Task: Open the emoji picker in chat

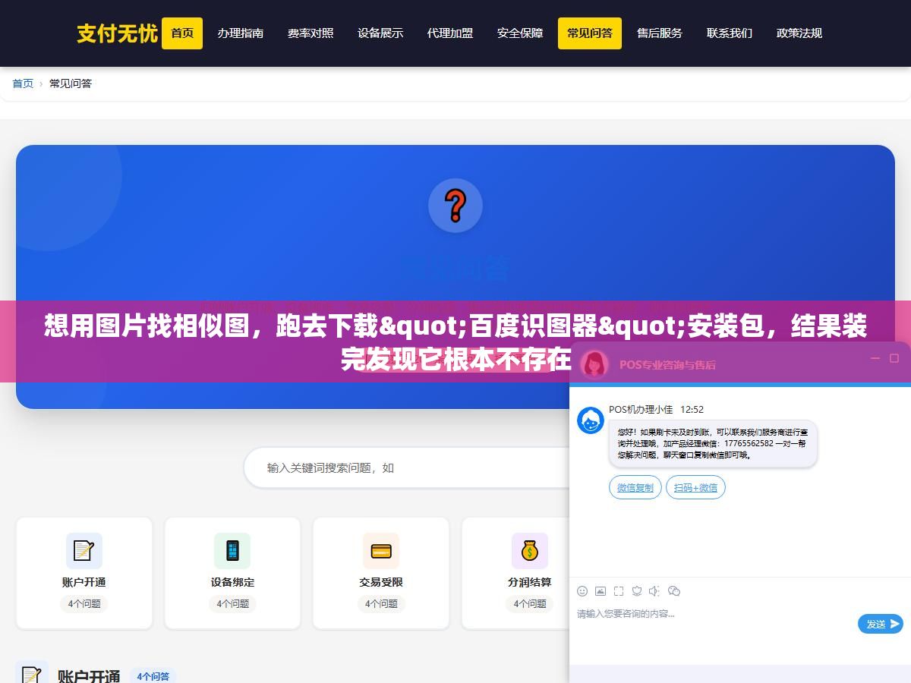Action: (582, 591)
